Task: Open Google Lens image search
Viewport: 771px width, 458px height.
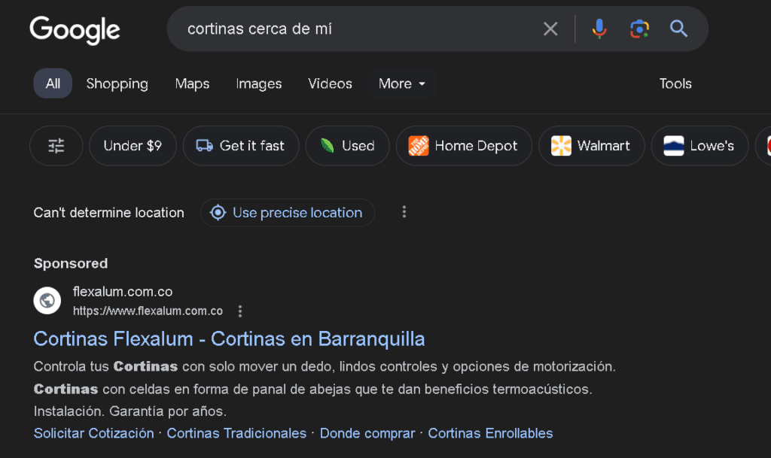Action: pyautogui.click(x=639, y=29)
